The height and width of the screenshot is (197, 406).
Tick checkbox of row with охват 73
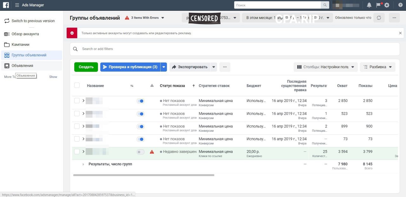[x=77, y=139]
